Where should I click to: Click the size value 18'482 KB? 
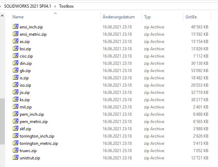199,78
